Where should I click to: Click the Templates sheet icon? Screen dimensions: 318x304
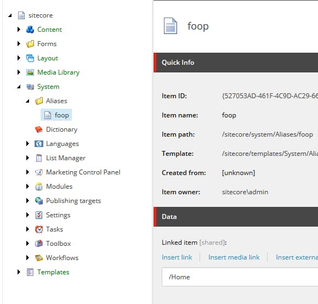click(30, 272)
